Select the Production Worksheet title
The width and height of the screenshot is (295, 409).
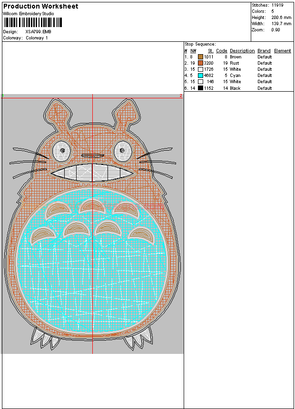pyautogui.click(x=40, y=6)
